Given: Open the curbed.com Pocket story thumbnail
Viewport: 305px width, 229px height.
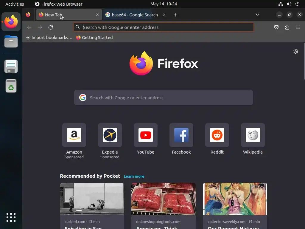Looking at the screenshot, I should (92, 199).
